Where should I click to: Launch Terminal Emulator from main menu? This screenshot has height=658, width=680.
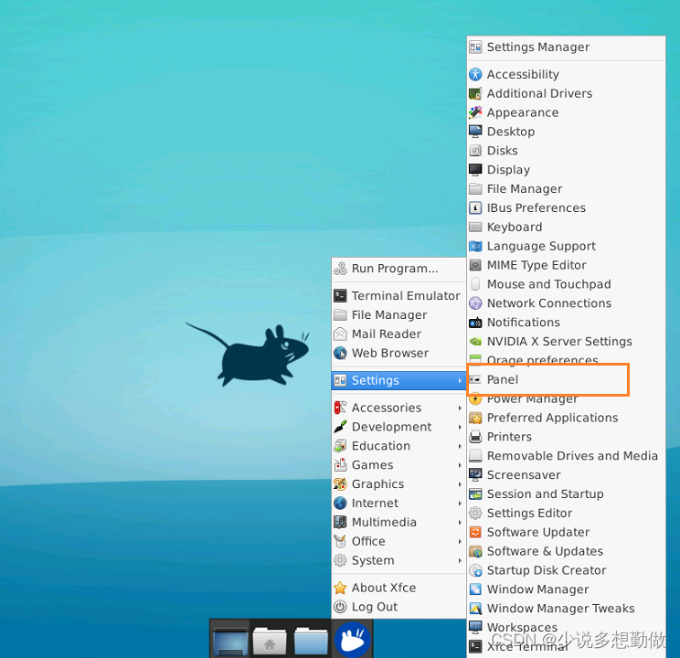coord(398,296)
